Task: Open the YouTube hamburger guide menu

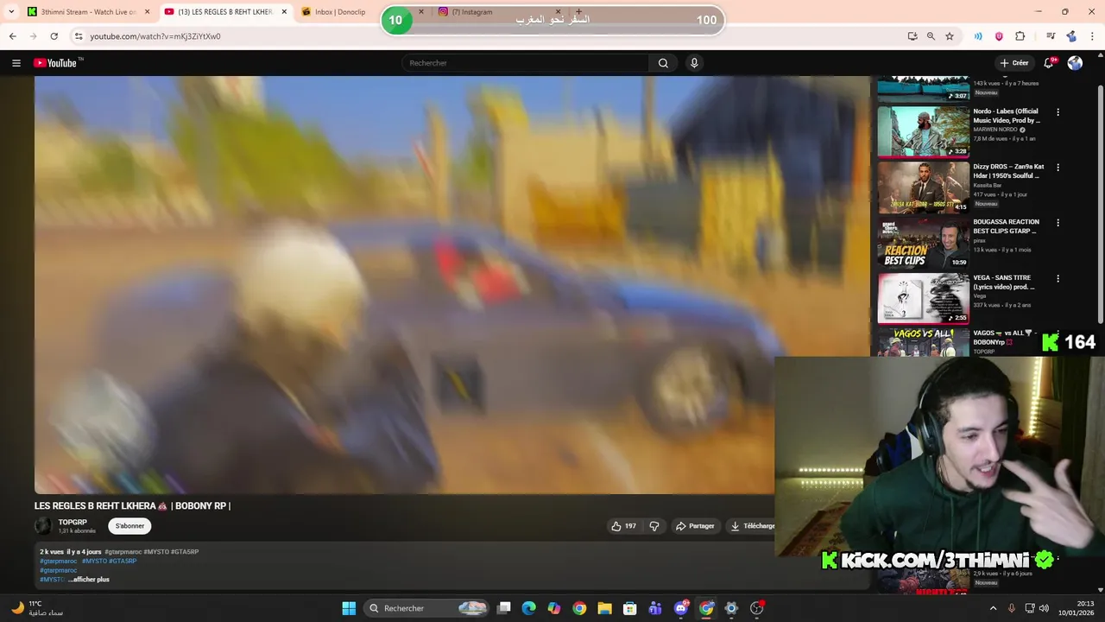Action: (x=16, y=63)
